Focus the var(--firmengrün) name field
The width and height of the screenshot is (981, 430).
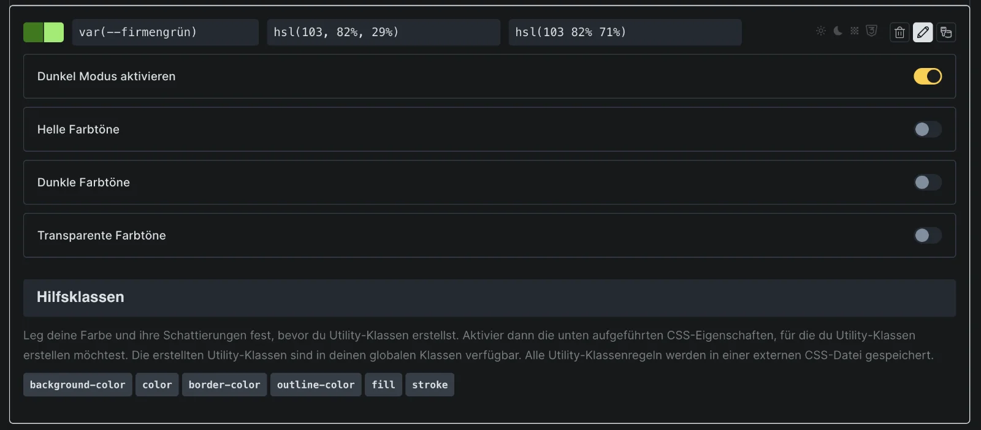(x=166, y=32)
